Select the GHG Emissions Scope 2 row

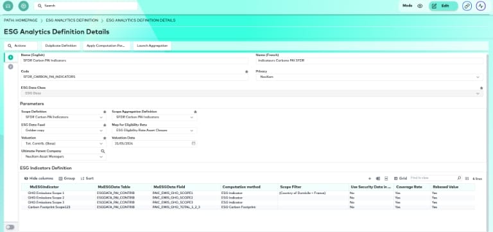pos(248,198)
